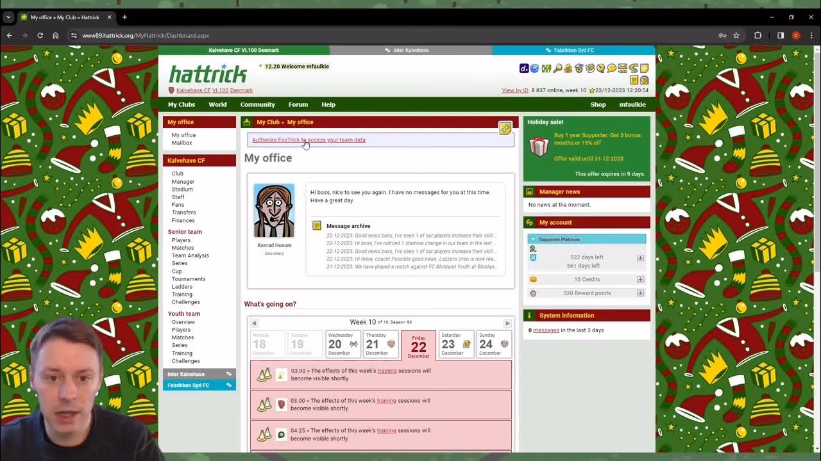Click the graduation cap icon in the toolbar
Viewport: 821px width, 461px height.
click(x=579, y=69)
